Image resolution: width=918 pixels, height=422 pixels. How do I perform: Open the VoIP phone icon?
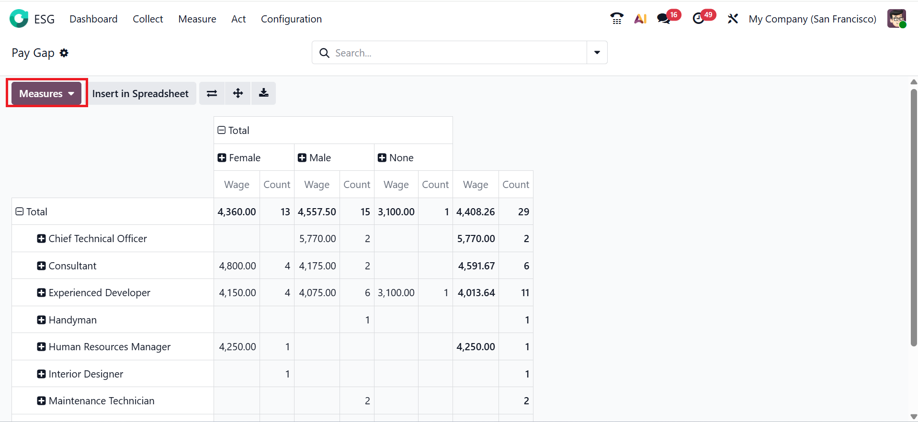[617, 19]
